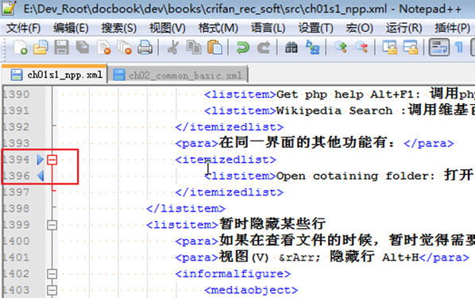
Task: Open the 视图(V) menu
Action: 168,28
